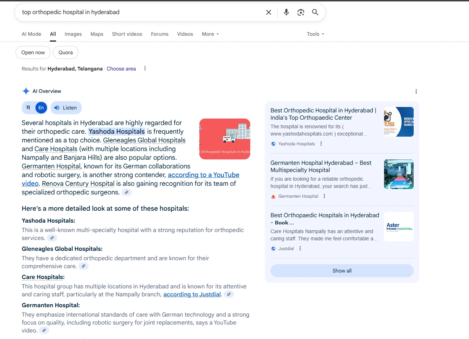Open the Images tab
The height and width of the screenshot is (339, 469).
(73, 34)
